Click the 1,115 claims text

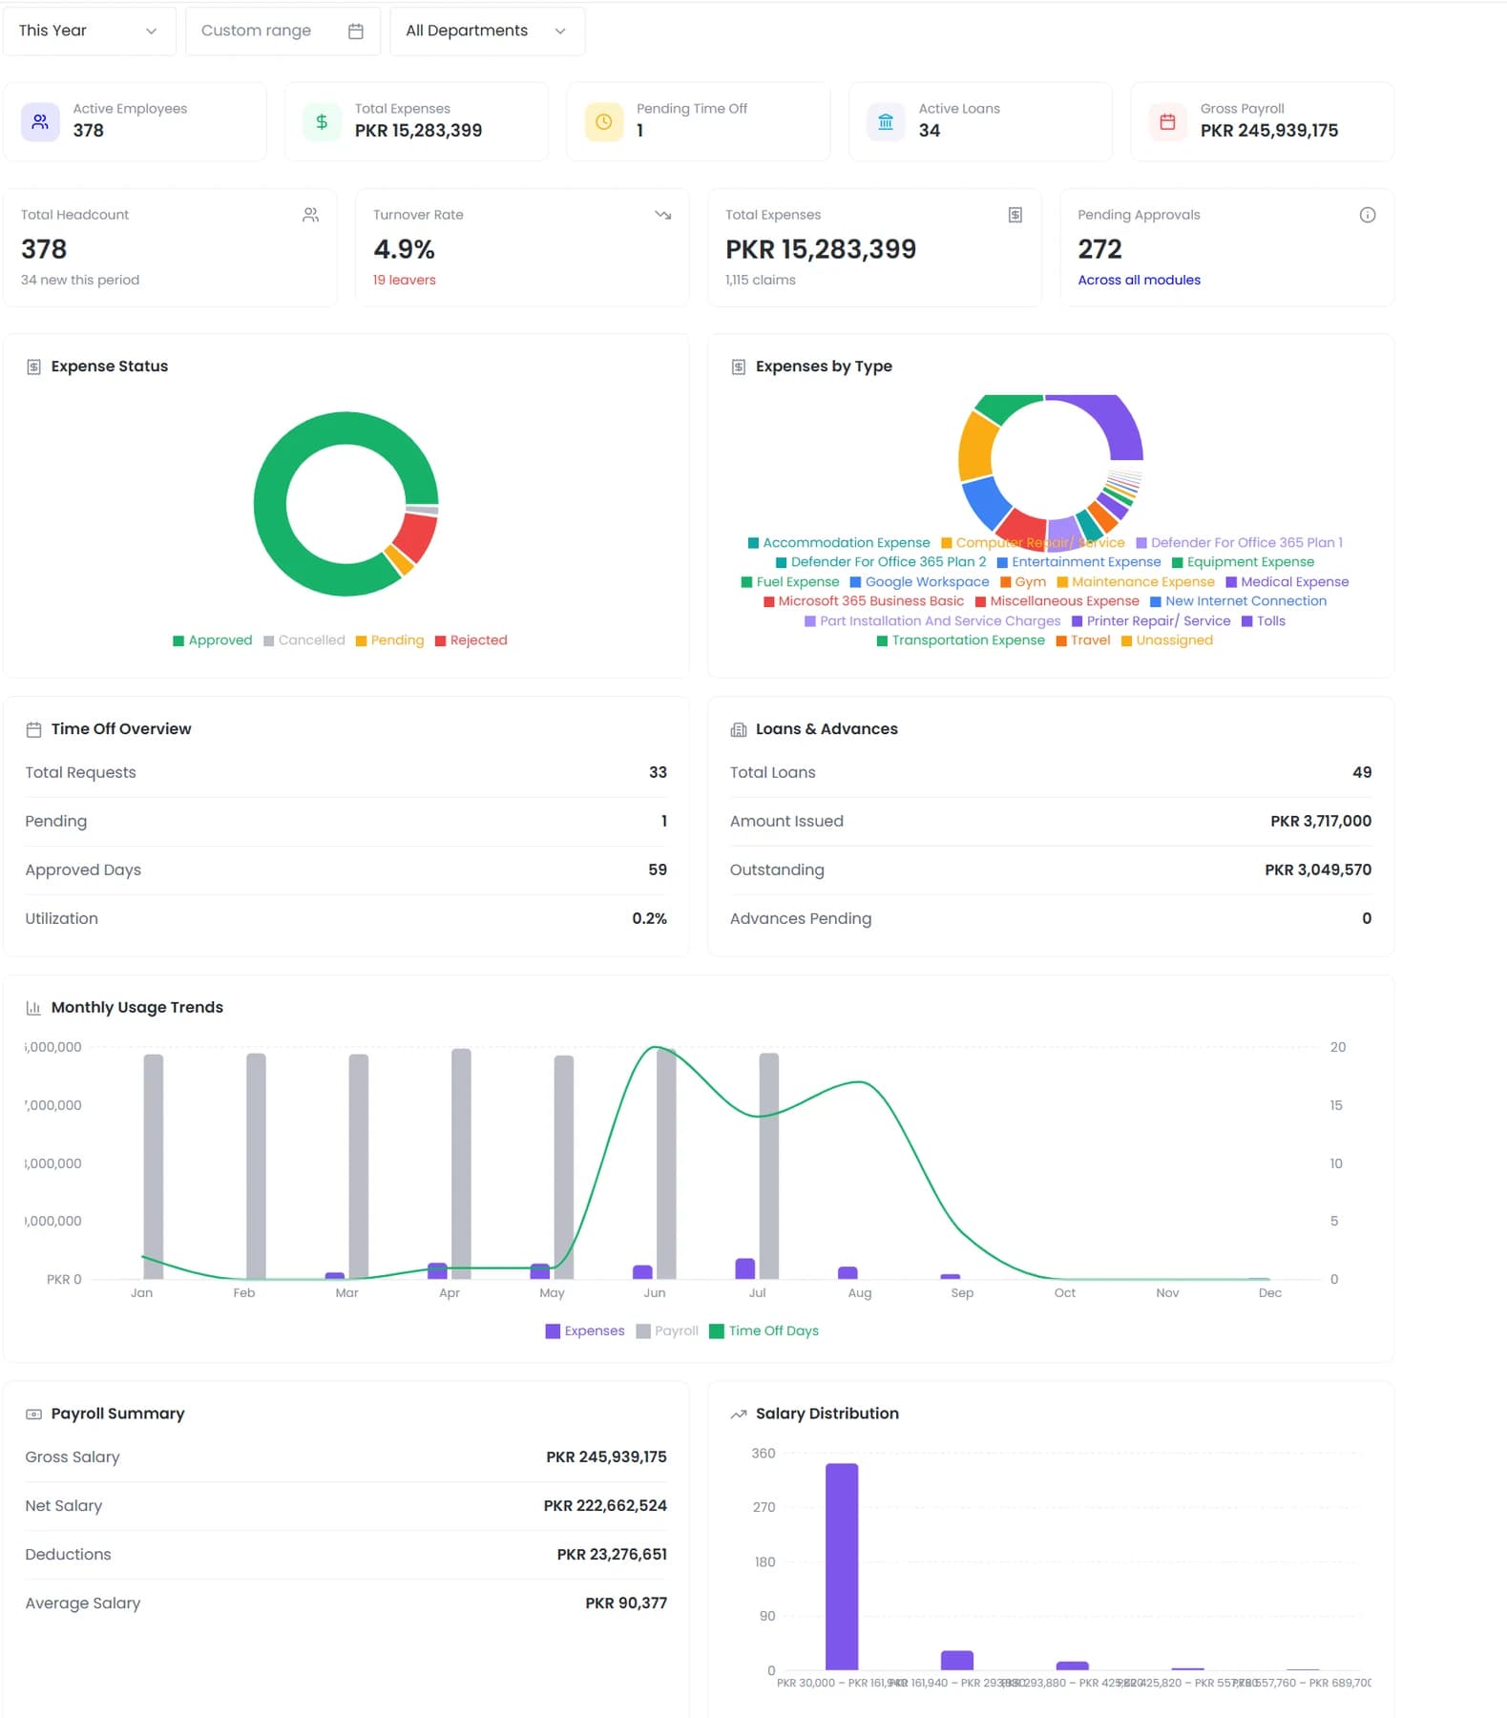760,280
